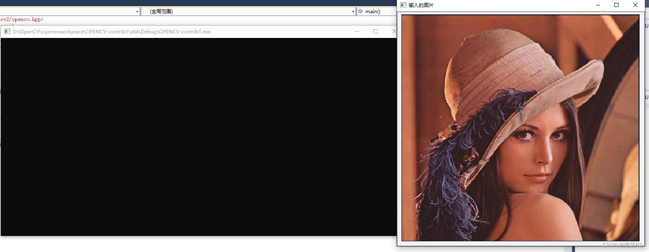This screenshot has height=252, width=649.
Task: Close the OPENCV-contrib1.exe console window
Action: point(394,31)
